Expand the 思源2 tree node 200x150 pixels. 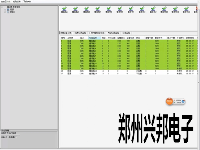[x=5, y=12]
